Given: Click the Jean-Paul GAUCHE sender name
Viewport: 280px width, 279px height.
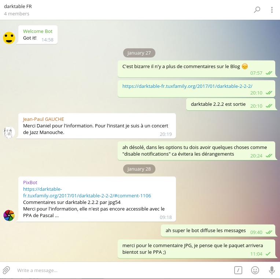Looking at the screenshot, I should [x=43, y=119].
